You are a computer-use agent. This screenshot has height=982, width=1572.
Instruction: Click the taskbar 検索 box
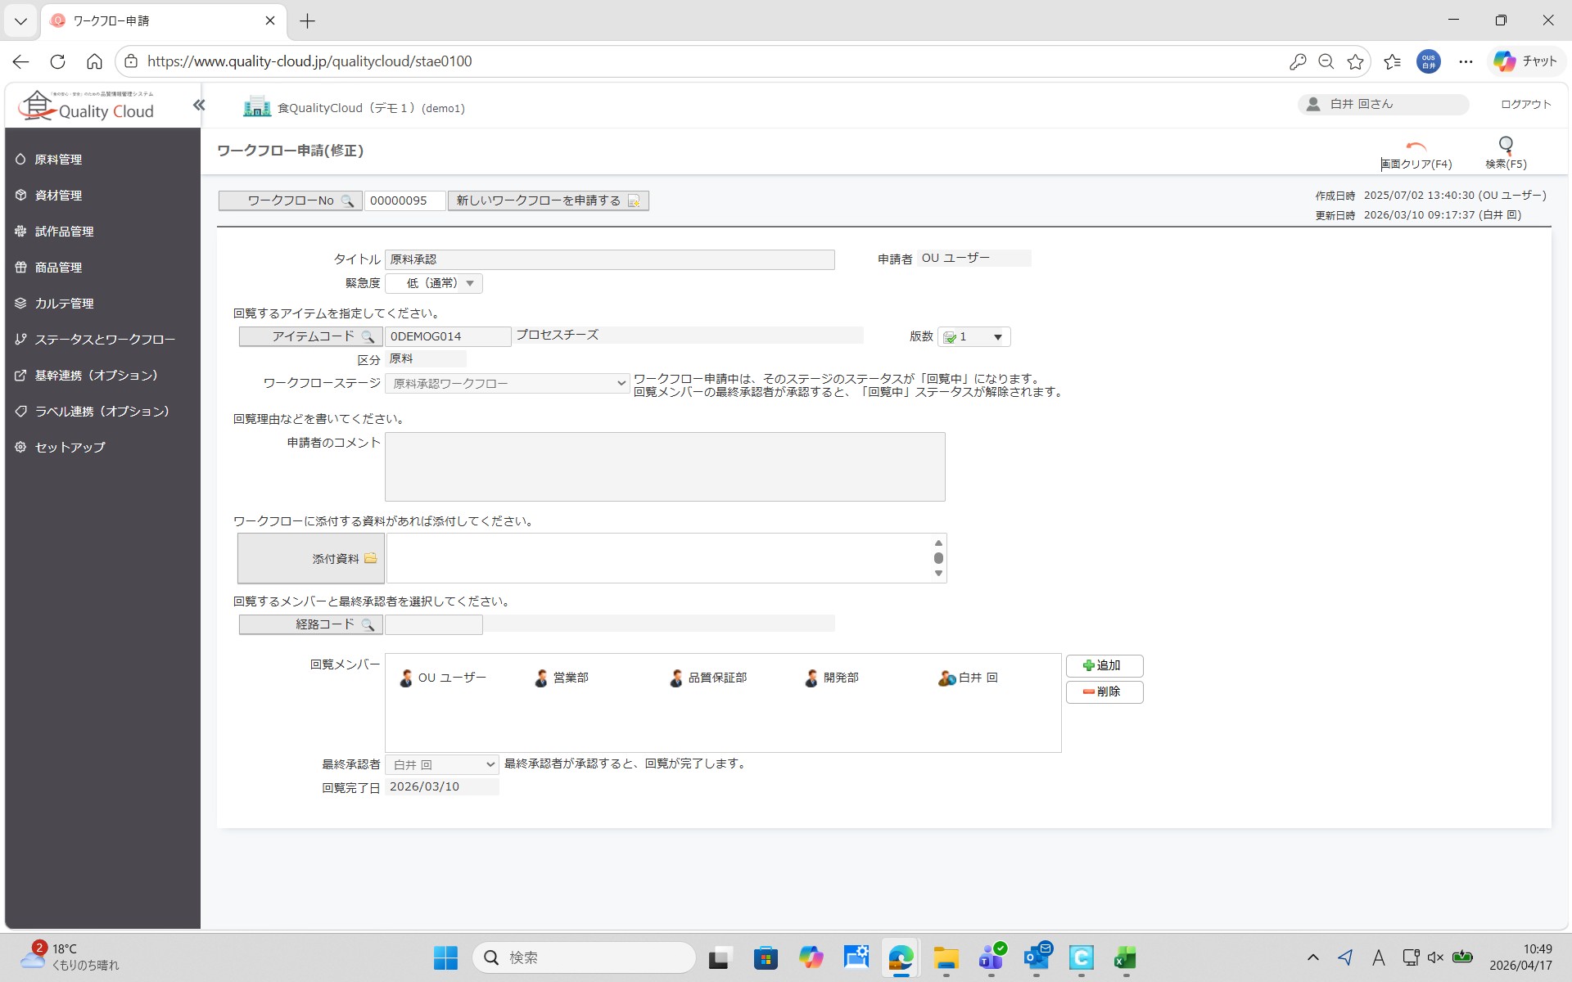tap(584, 957)
